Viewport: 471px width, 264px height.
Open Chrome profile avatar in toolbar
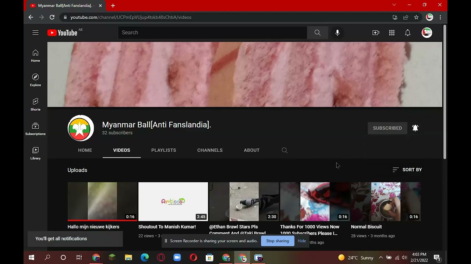[429, 17]
